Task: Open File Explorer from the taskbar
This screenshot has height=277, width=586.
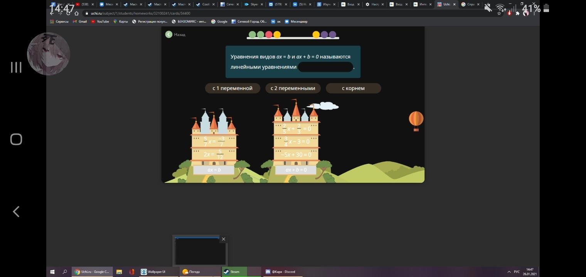Action: 119,272
